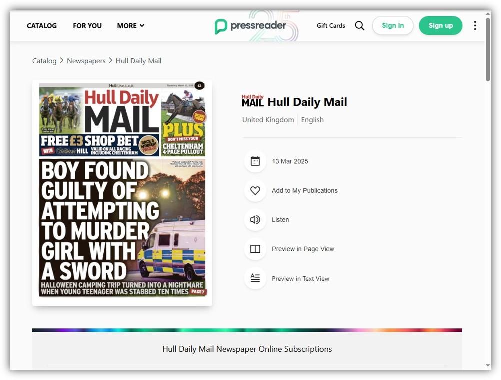
Task: Click the Sign up button
Action: pos(440,26)
